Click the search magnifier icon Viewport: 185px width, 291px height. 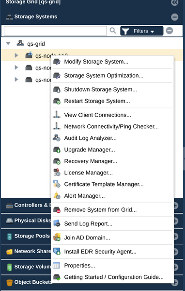(x=113, y=31)
